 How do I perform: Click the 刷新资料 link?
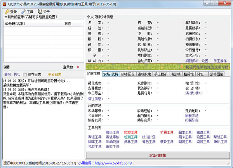point(191,61)
